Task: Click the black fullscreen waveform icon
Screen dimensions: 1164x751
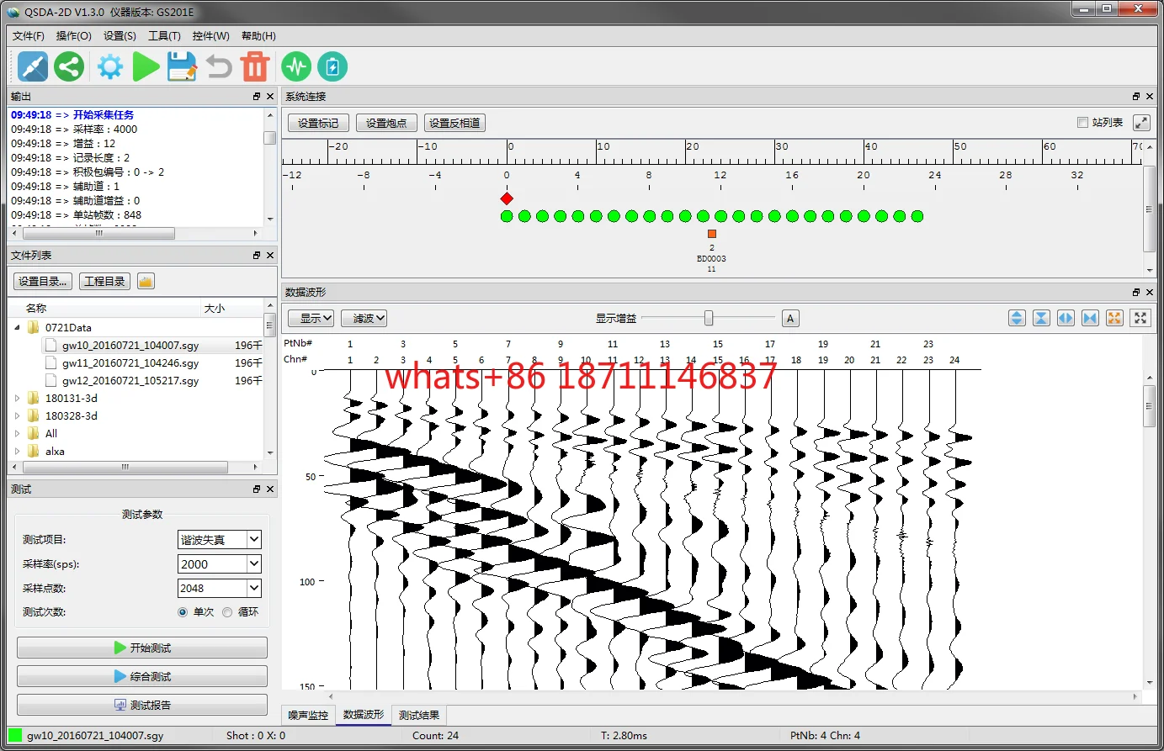Action: [1140, 318]
